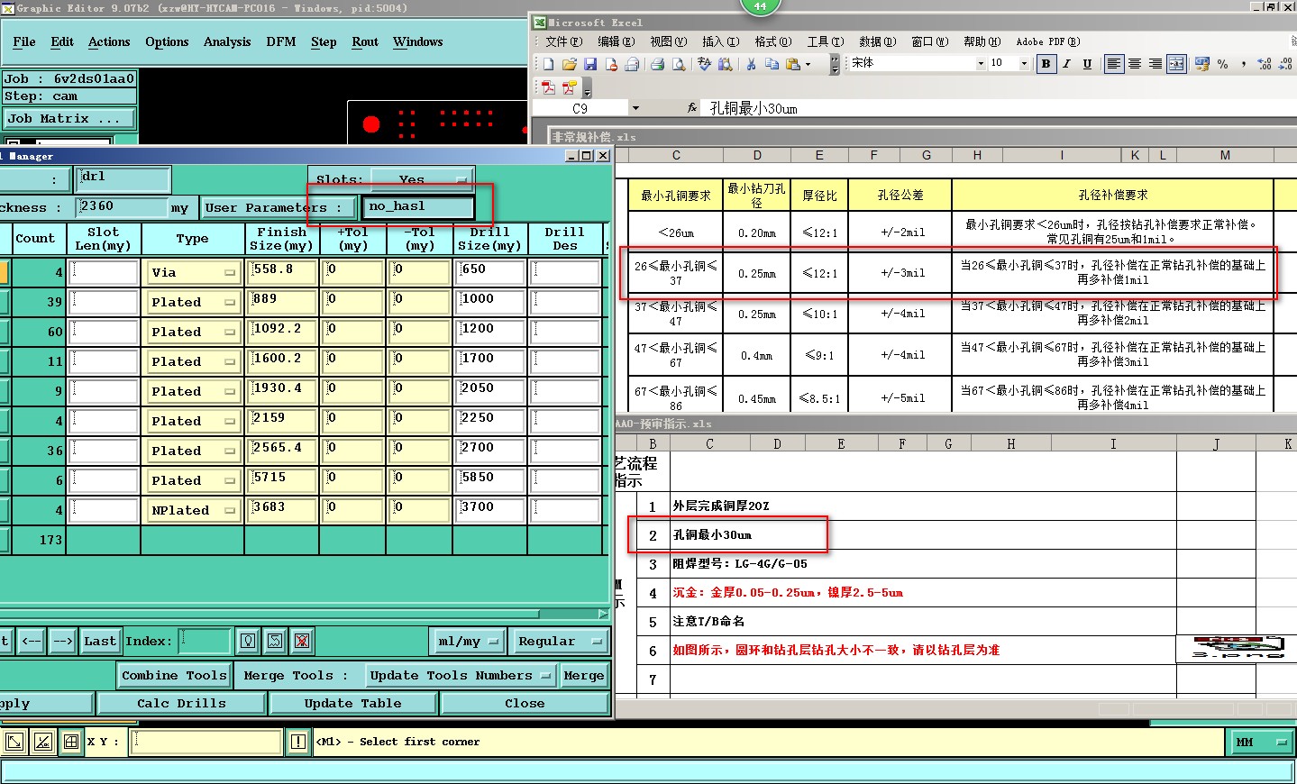Click the Update Table button
The height and width of the screenshot is (784, 1297).
[x=352, y=703]
